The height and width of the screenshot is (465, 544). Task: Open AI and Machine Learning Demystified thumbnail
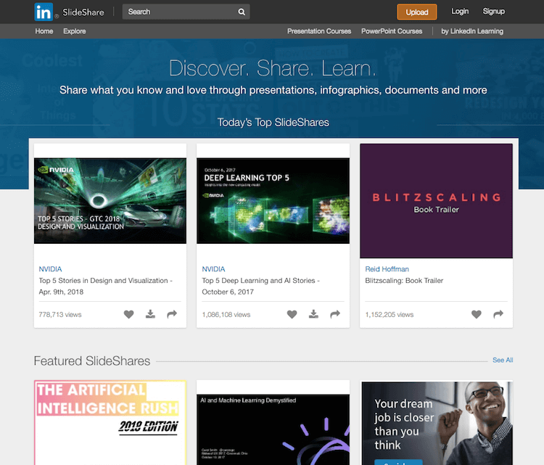[x=273, y=429]
